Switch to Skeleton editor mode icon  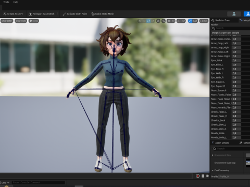(234, 14)
